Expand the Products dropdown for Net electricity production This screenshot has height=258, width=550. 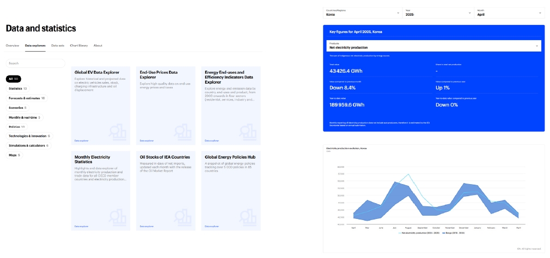433,46
